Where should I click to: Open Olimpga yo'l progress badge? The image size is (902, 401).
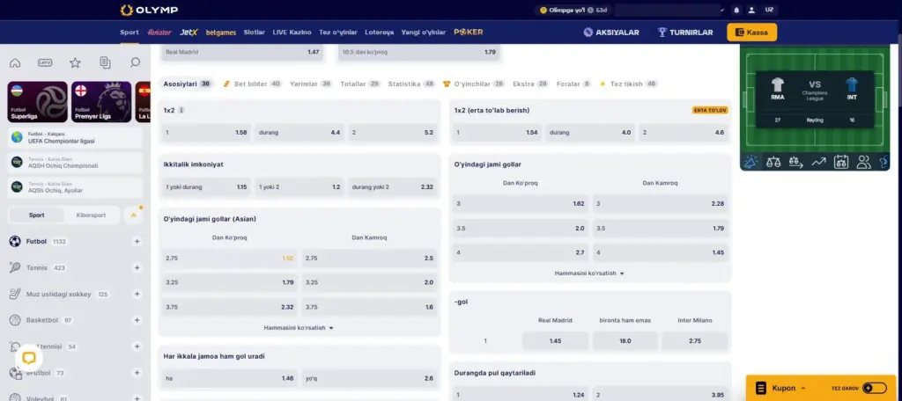click(573, 11)
